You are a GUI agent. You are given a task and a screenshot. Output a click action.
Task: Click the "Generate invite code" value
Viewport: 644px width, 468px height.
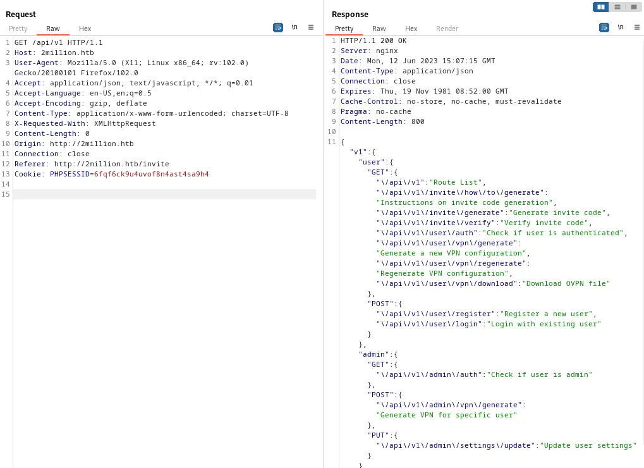click(557, 213)
